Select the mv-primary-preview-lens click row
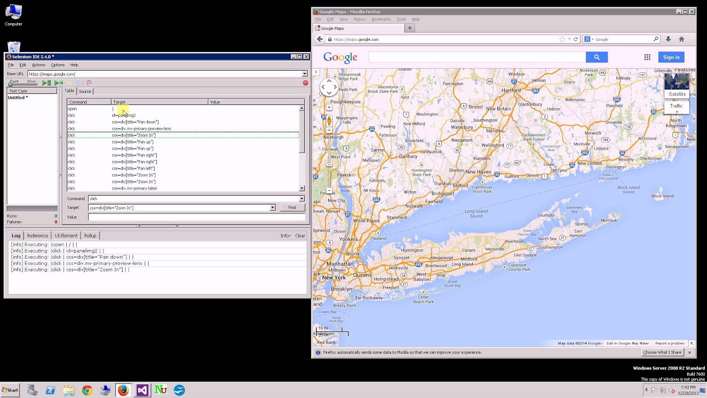Image resolution: width=707 pixels, height=398 pixels. (x=183, y=128)
